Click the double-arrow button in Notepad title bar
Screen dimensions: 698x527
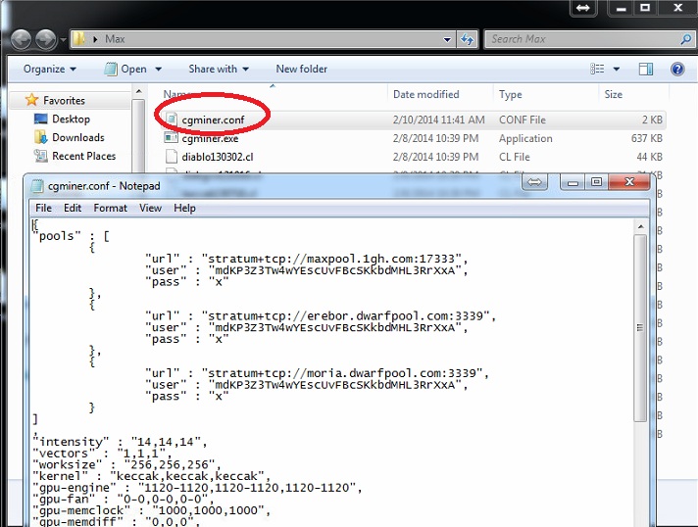coord(534,182)
